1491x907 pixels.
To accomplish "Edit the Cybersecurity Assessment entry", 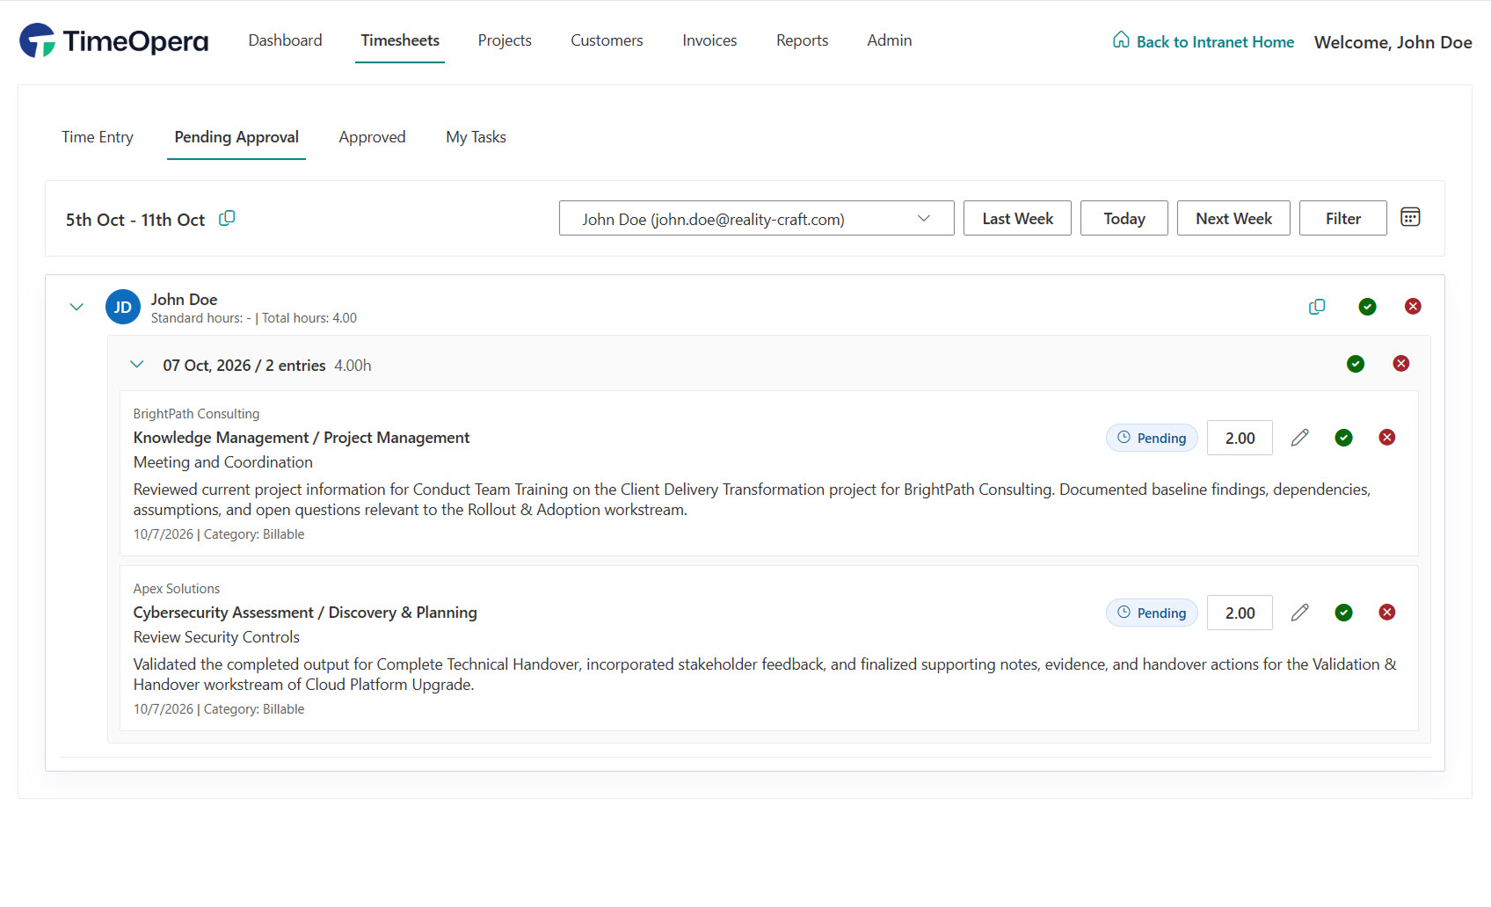I will pos(1299,613).
